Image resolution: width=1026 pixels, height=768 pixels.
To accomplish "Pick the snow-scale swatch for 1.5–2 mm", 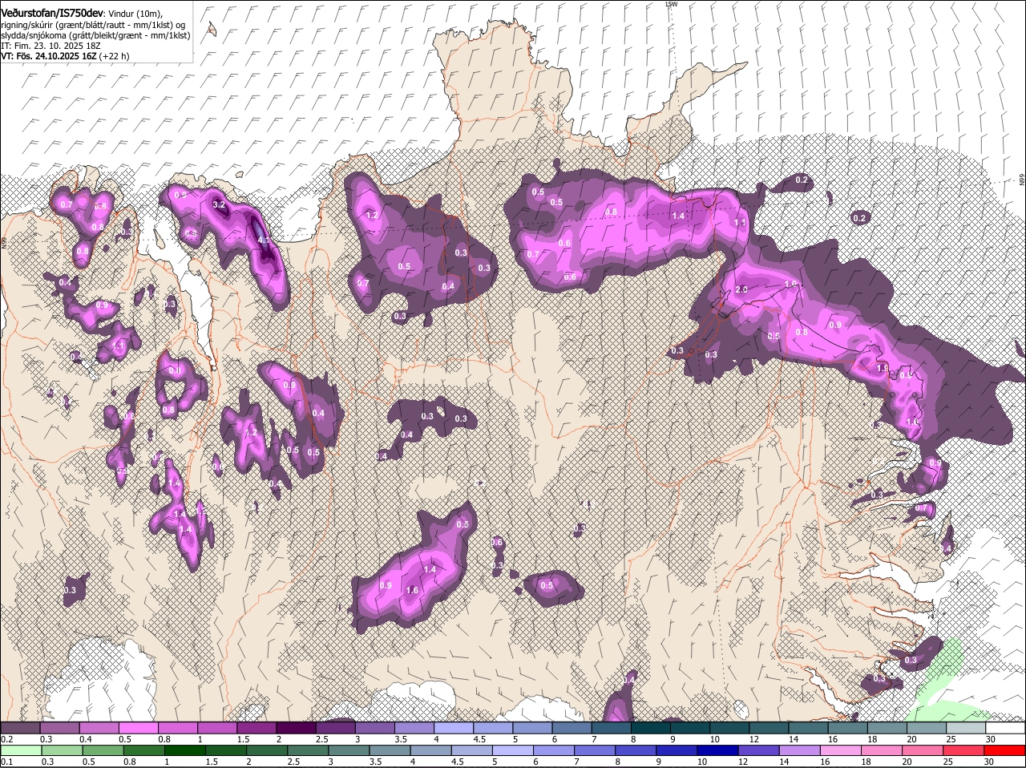I will [256, 728].
